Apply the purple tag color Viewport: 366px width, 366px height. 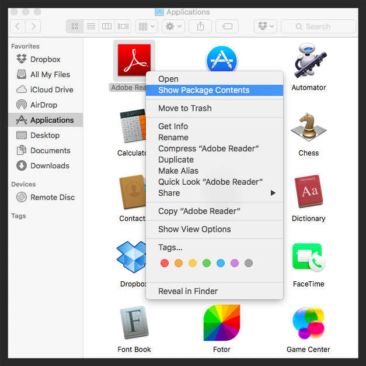tap(235, 263)
